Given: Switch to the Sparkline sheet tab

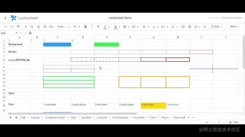Looking at the screenshot, I should tap(86, 117).
